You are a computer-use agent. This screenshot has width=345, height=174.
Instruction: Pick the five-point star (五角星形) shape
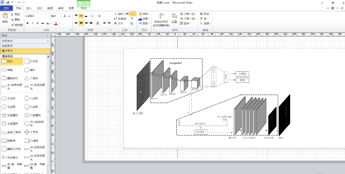[x=4, y=115]
